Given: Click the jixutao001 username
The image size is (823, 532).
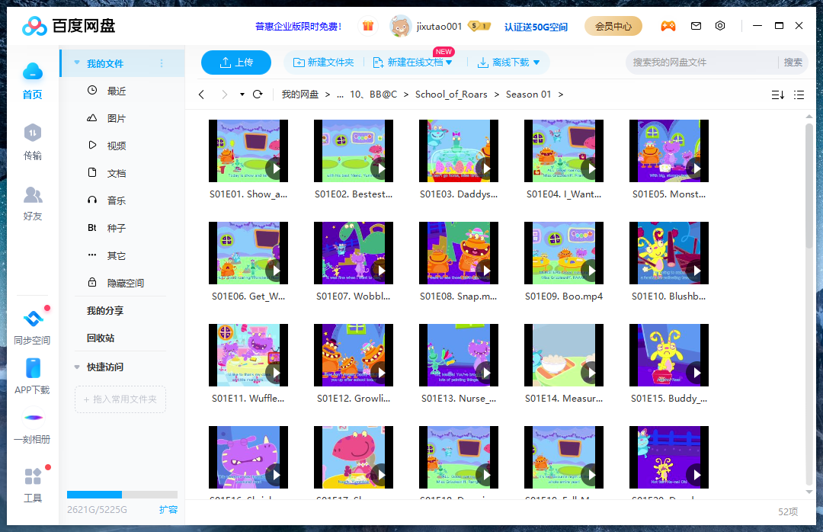Looking at the screenshot, I should [x=439, y=26].
